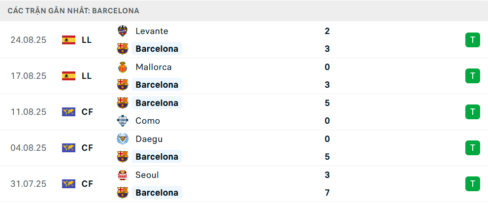
Task: Click the Levante club crest icon
Action: [122, 31]
